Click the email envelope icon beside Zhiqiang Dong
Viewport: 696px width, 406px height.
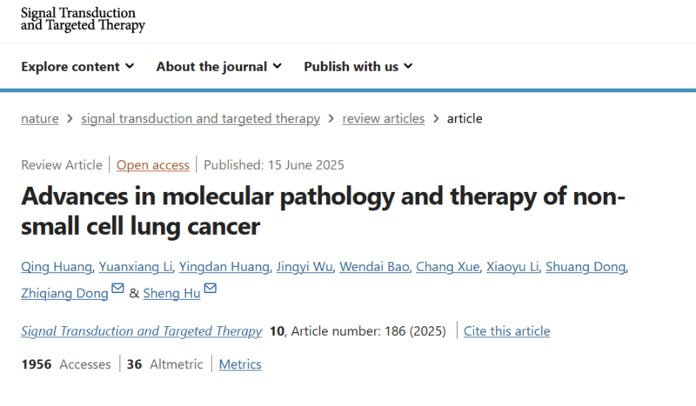point(117,289)
